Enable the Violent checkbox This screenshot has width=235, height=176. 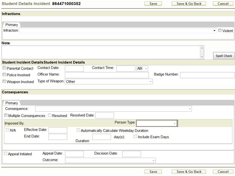point(220,31)
